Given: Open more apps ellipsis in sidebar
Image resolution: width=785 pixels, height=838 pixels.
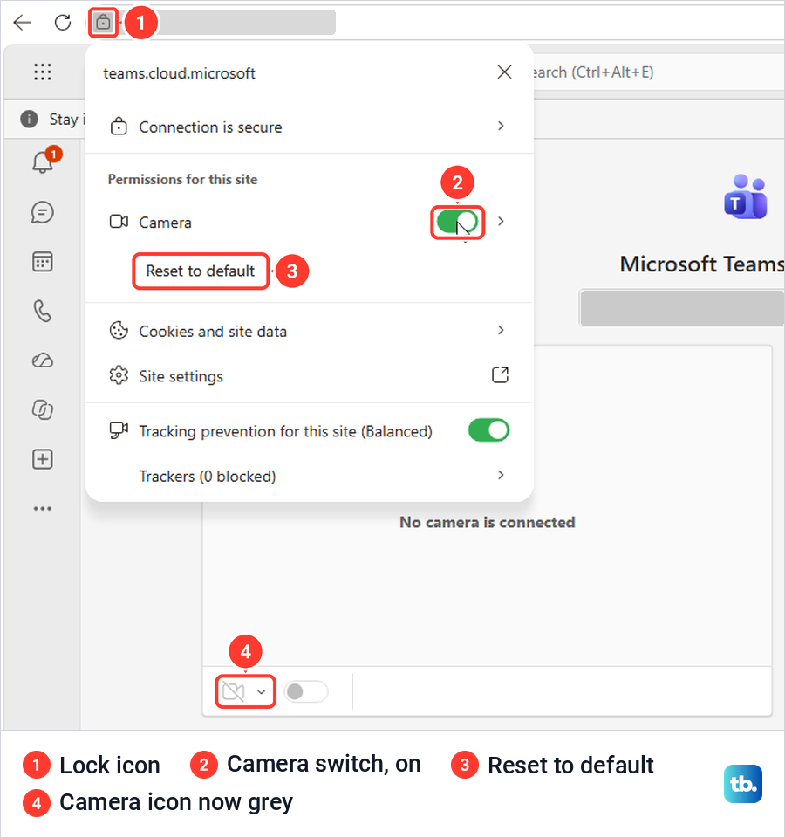Looking at the screenshot, I should coord(43,508).
